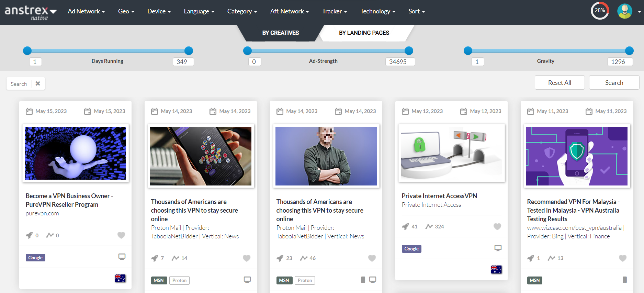The width and height of the screenshot is (644, 293).
Task: Click the Gravity maximum slider handle
Action: point(629,51)
